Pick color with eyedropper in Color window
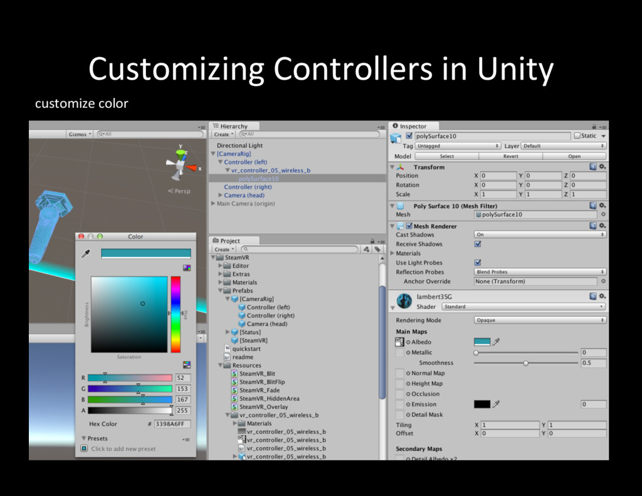Viewport: 642px width, 496px height. (85, 254)
